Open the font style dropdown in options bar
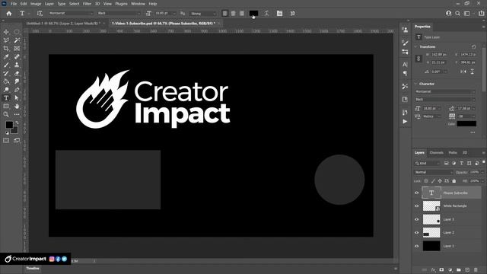The image size is (487, 274). [119, 14]
